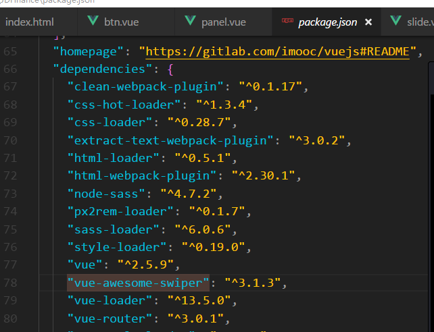Click the "^3.0.2" version value
The height and width of the screenshot is (332, 434).
[x=316, y=140]
